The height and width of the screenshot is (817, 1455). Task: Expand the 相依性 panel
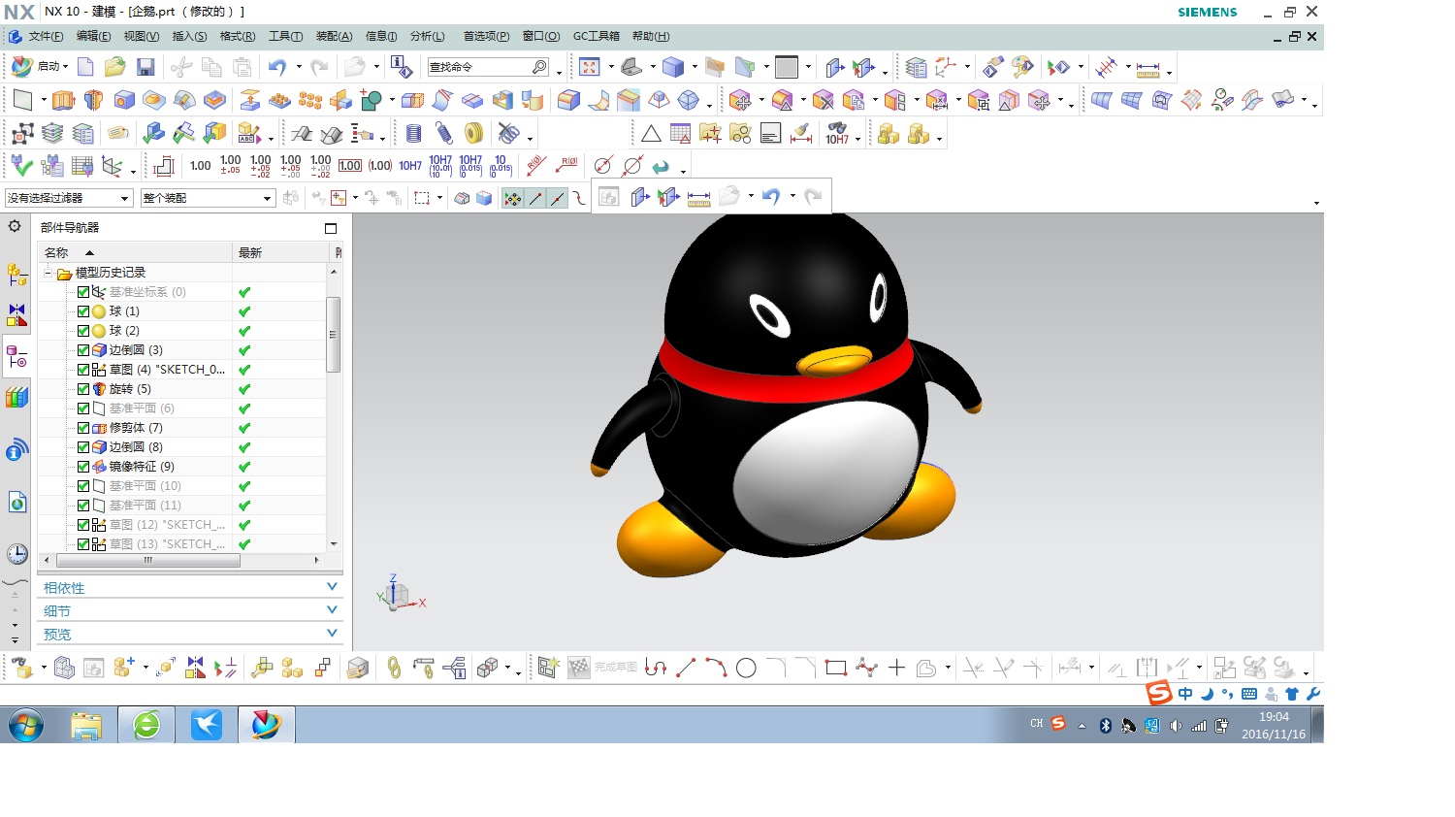[x=189, y=588]
